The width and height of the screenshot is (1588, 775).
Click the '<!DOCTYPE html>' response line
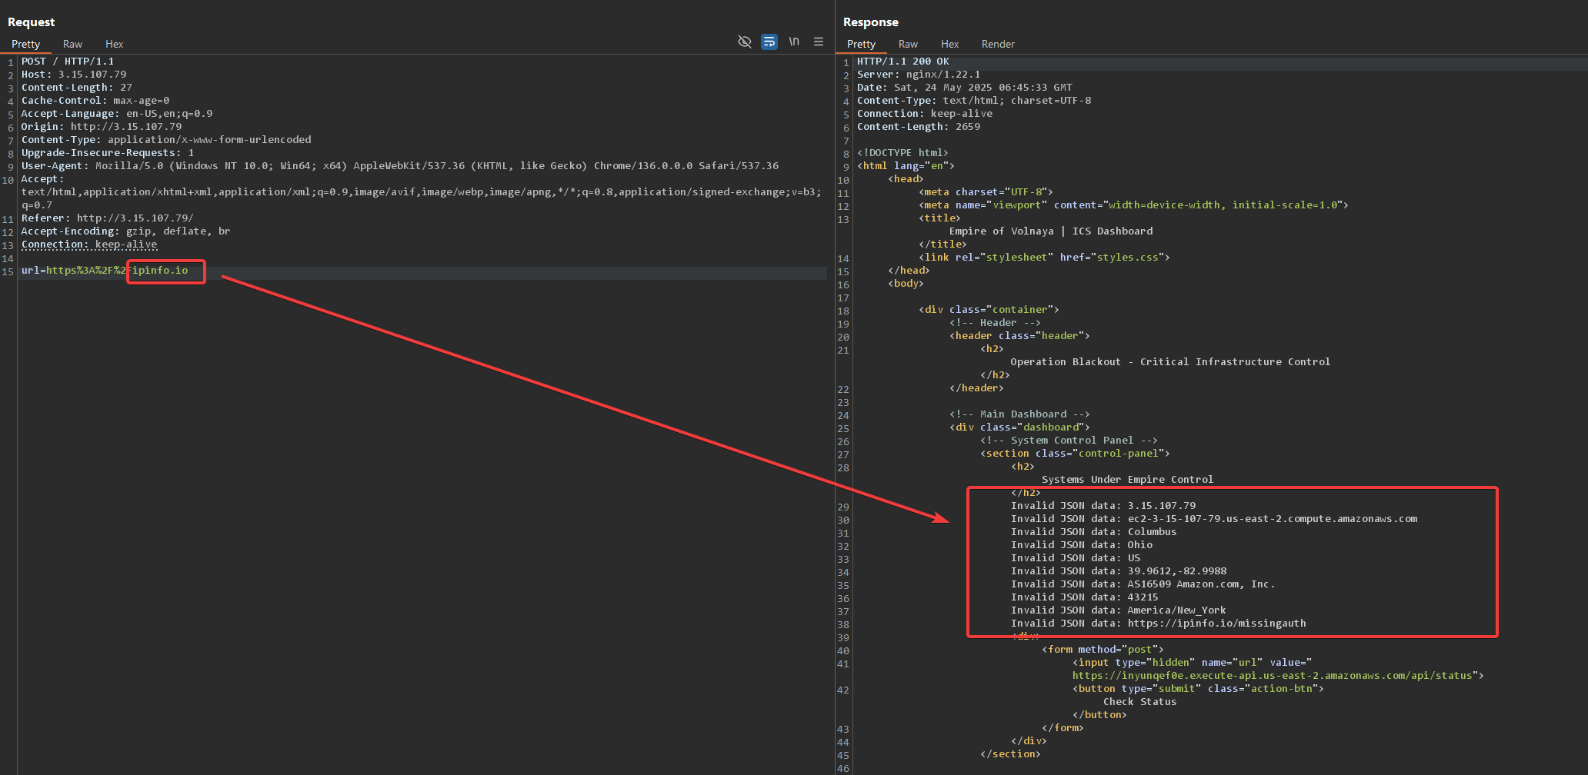pos(903,153)
